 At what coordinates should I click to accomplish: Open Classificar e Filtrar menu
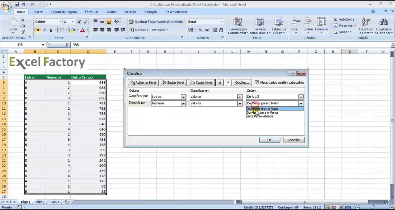pyautogui.click(x=366, y=26)
